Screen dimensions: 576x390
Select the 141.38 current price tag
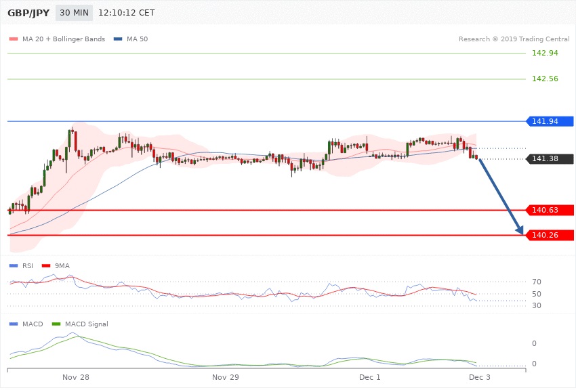pos(549,159)
